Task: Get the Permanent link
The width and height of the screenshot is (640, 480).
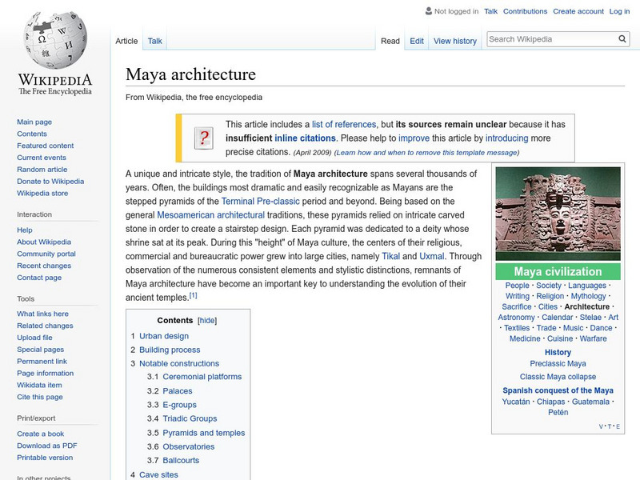Action: (42, 361)
